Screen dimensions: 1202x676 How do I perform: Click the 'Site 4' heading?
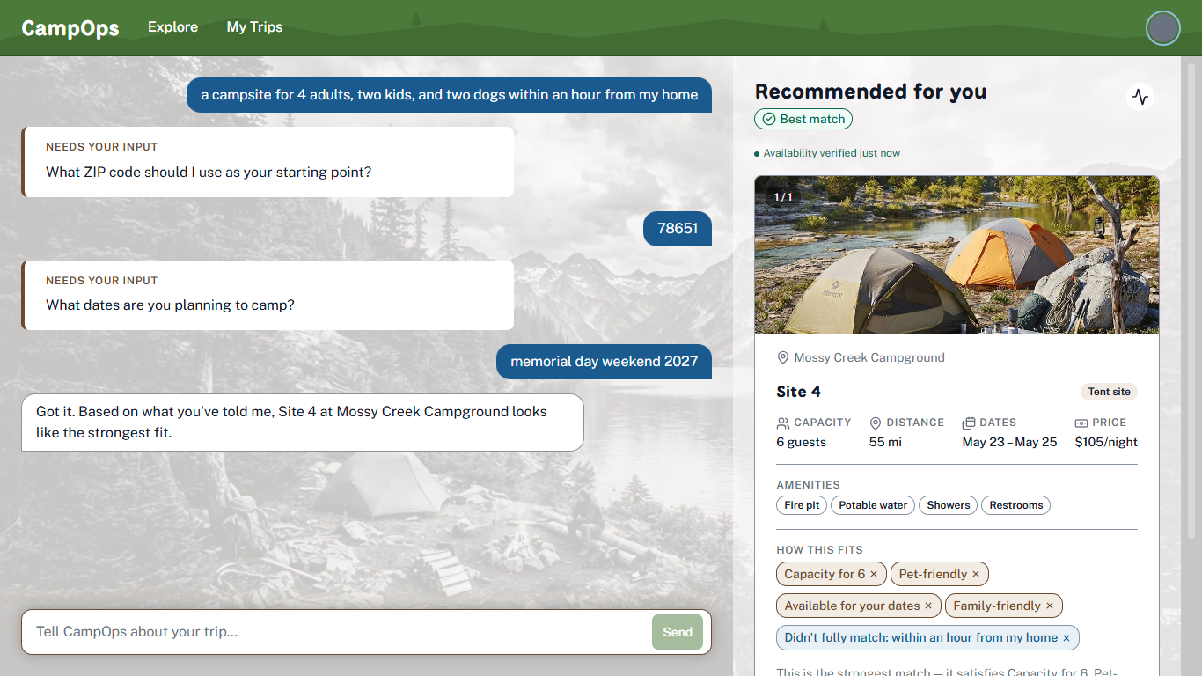tap(798, 392)
